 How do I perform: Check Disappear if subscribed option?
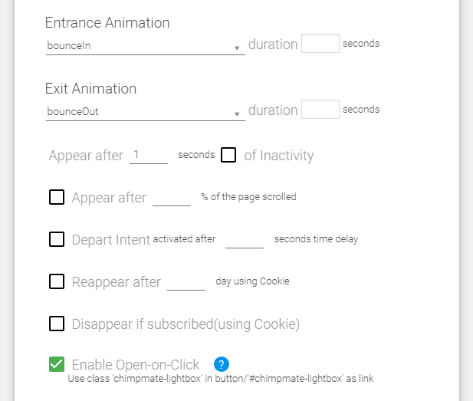[x=57, y=324]
